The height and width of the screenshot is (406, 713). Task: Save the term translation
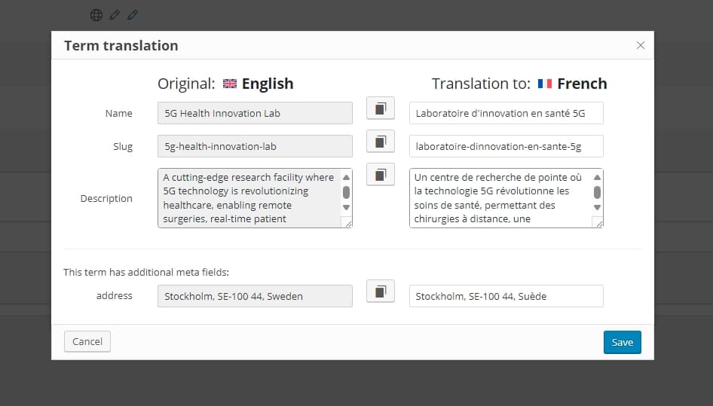point(622,342)
